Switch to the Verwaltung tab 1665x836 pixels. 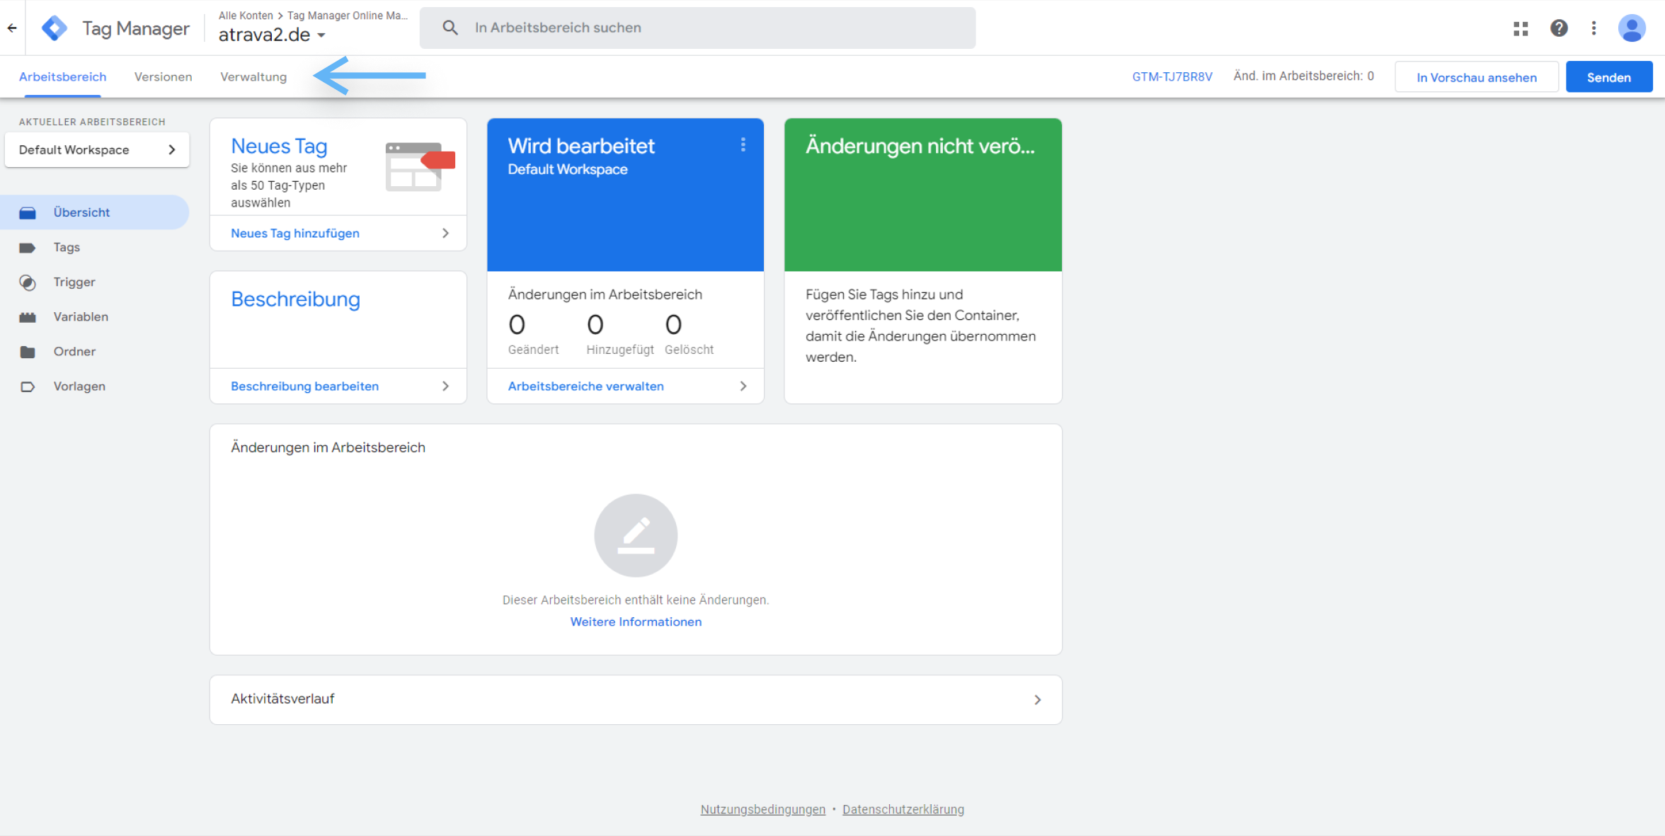pyautogui.click(x=253, y=76)
